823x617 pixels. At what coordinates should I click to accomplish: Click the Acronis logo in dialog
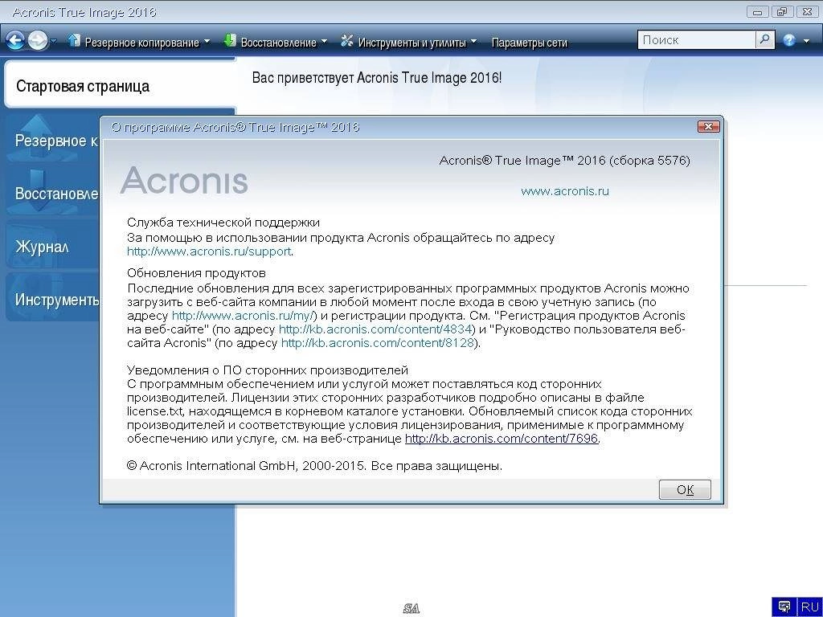coord(184,180)
